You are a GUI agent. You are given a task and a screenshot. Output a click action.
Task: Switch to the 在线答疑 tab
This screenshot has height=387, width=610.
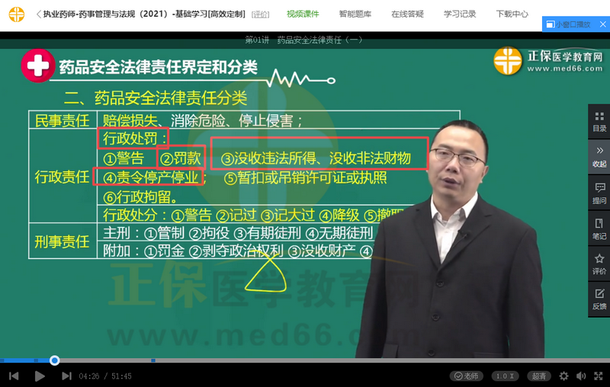pyautogui.click(x=407, y=14)
